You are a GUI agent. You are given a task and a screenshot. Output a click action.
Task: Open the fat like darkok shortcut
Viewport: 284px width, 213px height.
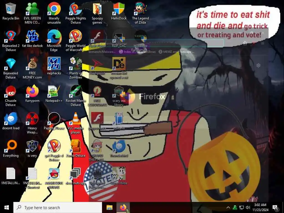pos(32,39)
